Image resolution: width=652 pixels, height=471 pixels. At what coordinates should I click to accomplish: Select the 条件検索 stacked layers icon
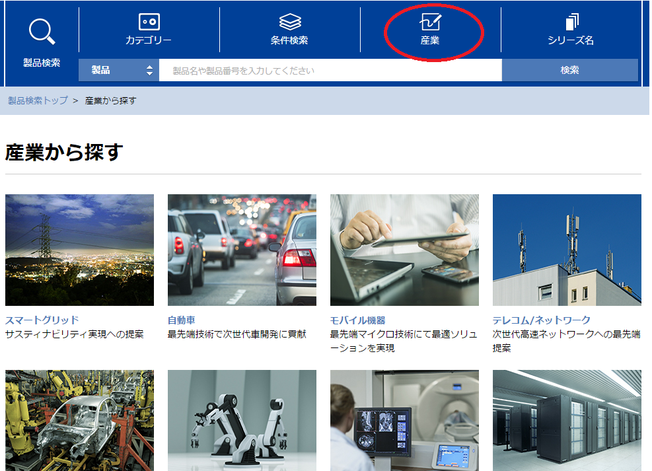289,22
